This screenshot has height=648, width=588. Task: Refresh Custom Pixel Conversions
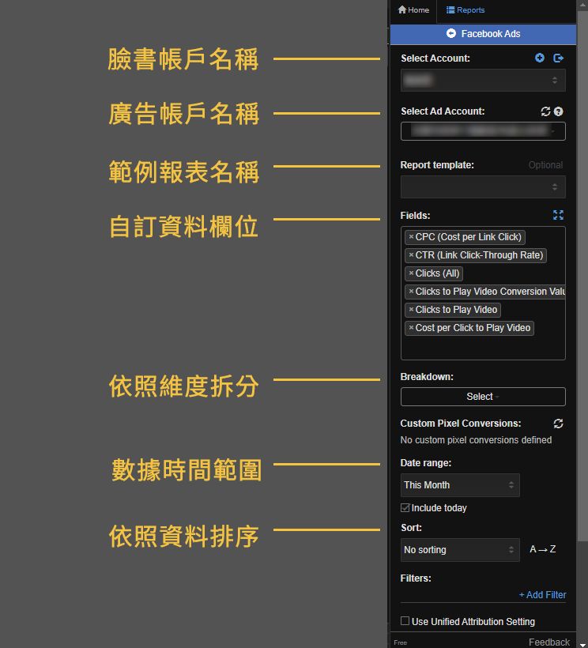[558, 424]
